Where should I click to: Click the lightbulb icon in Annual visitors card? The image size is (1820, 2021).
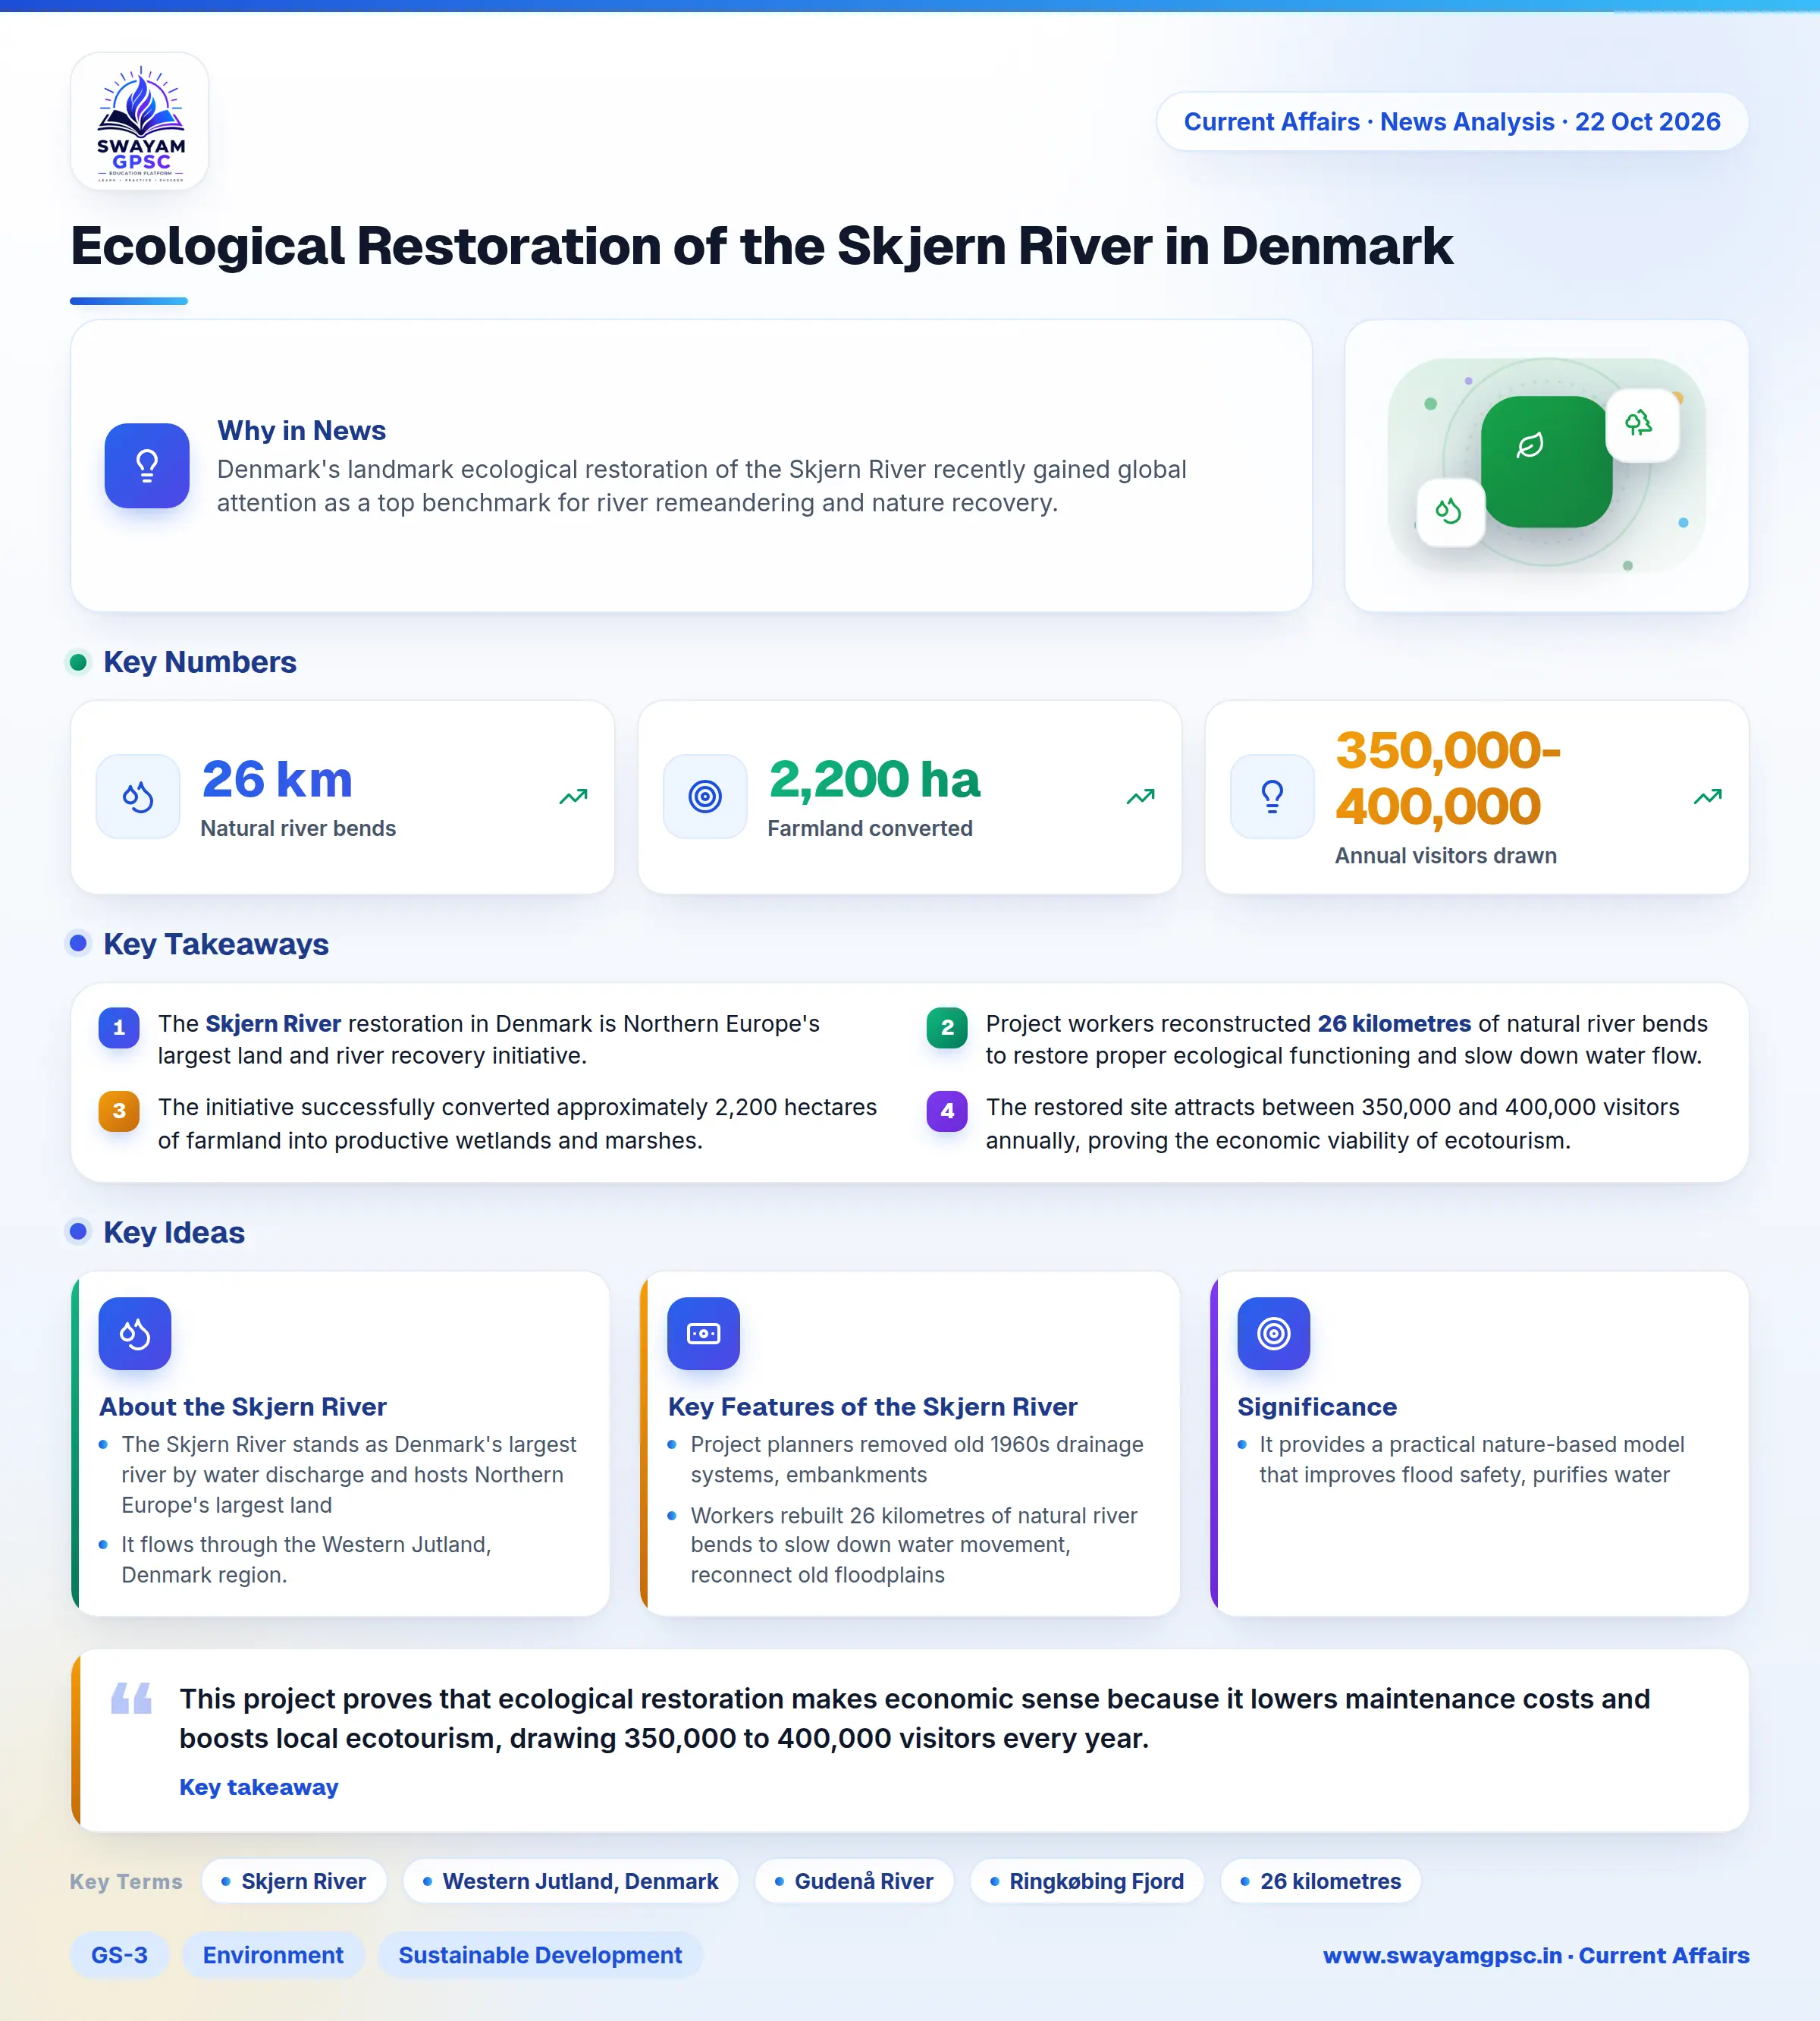coord(1272,797)
